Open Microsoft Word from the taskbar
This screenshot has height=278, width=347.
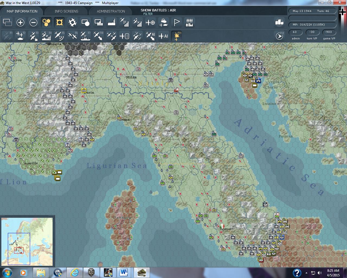tap(124, 272)
